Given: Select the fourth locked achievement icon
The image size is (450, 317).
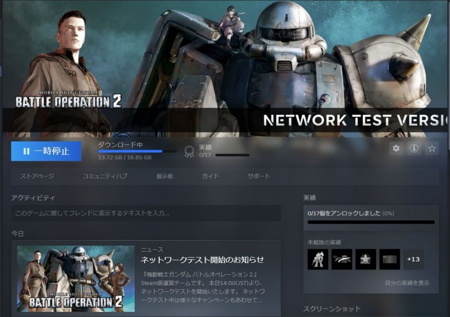Looking at the screenshot, I should tap(390, 259).
